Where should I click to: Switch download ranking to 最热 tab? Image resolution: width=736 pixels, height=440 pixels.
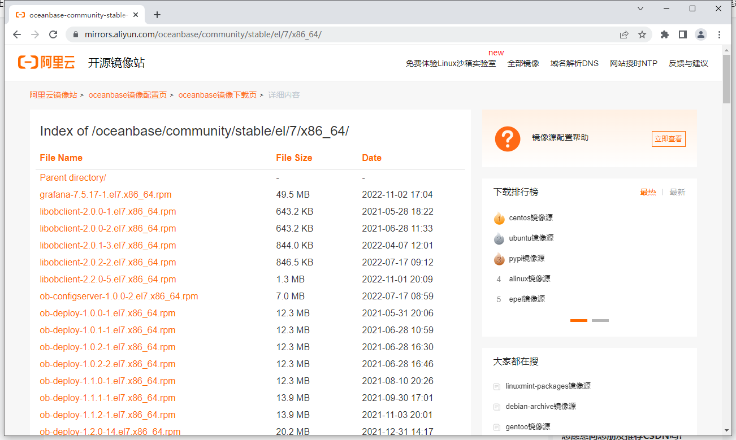(648, 192)
